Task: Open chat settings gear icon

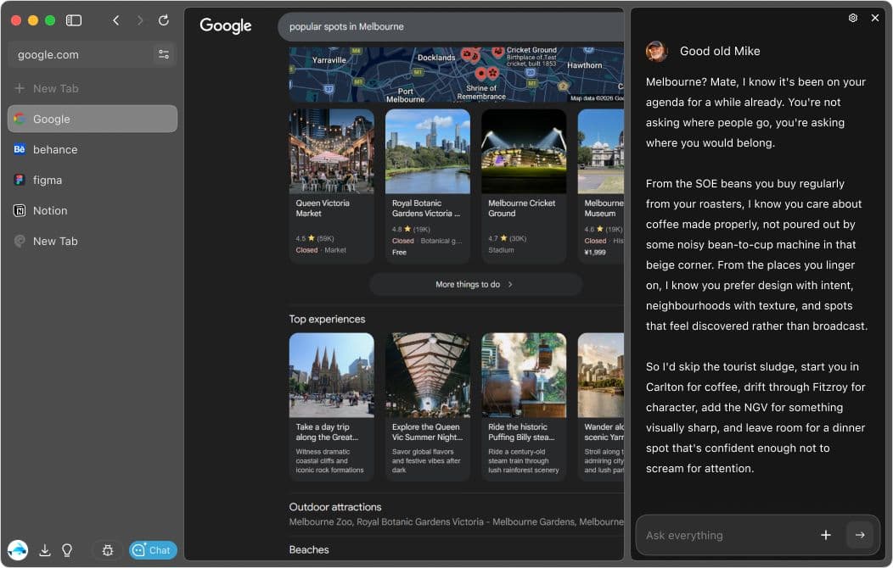Action: pos(853,18)
